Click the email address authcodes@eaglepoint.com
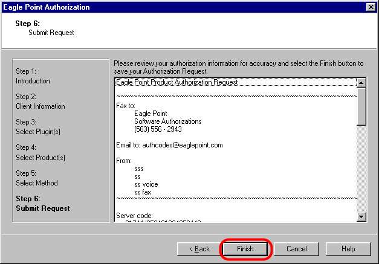This screenshot has width=379, height=264. coord(183,145)
